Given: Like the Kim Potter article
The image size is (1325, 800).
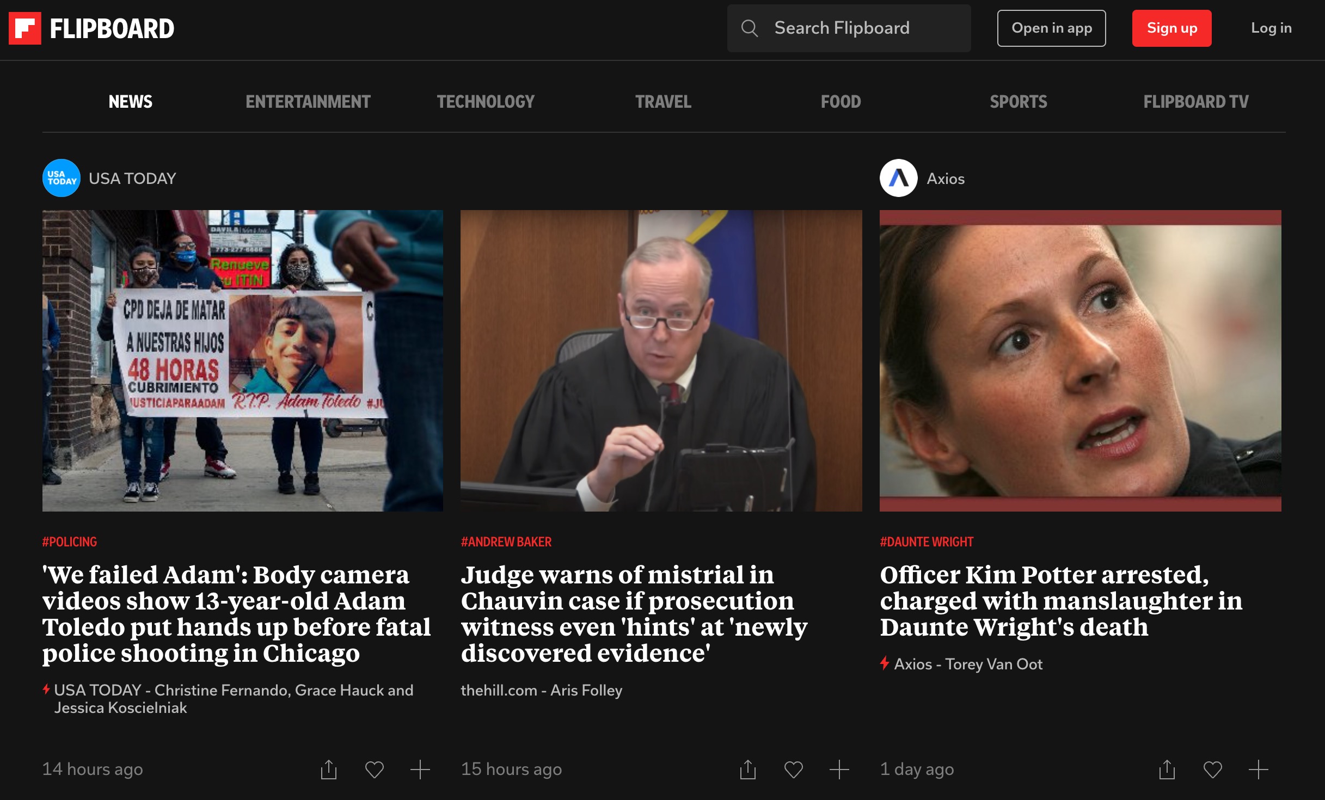Looking at the screenshot, I should point(1212,770).
